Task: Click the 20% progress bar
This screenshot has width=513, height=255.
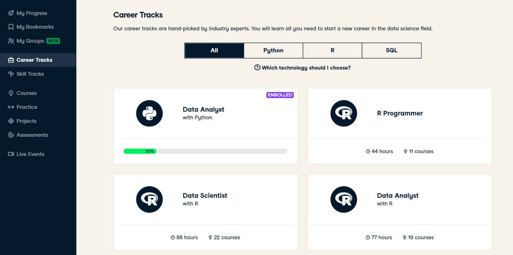Action: click(x=205, y=151)
